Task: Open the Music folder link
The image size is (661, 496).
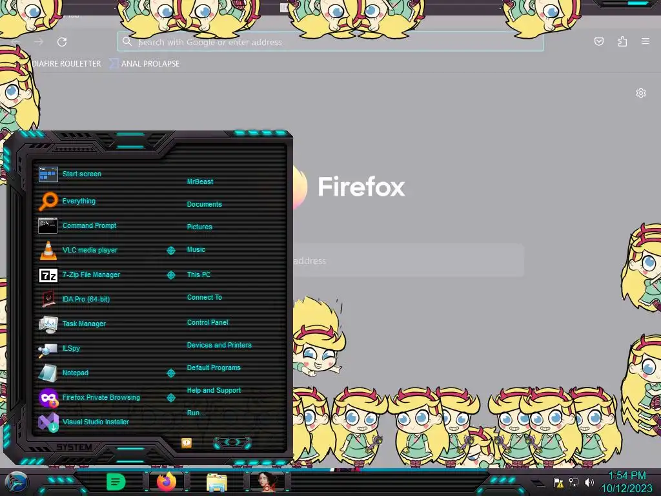Action: pyautogui.click(x=196, y=249)
